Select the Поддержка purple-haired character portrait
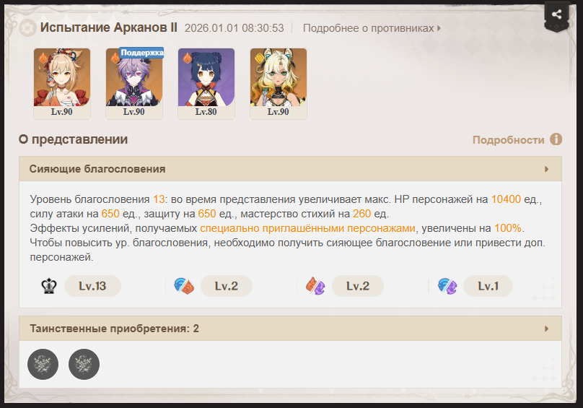The image size is (583, 408). point(134,83)
